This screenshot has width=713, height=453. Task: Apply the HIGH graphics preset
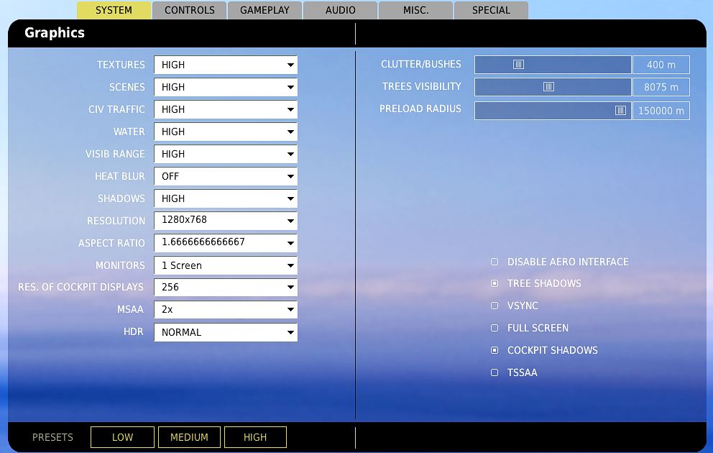point(255,437)
